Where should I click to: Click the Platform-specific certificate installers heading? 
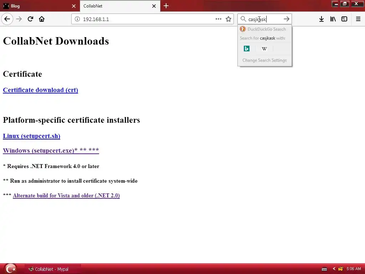(71, 120)
